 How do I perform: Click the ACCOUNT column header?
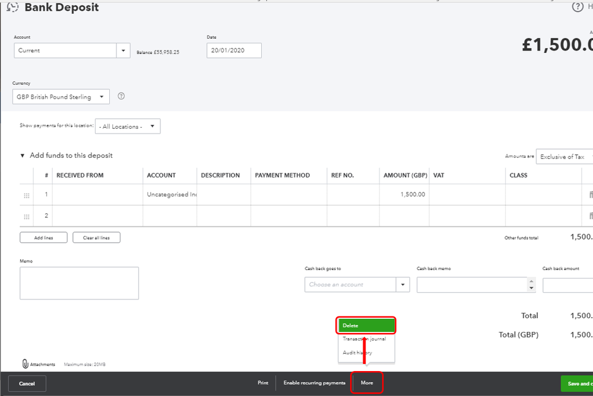tap(161, 175)
